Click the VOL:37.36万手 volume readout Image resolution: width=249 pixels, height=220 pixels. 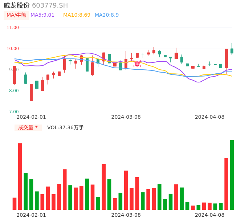click(65, 127)
